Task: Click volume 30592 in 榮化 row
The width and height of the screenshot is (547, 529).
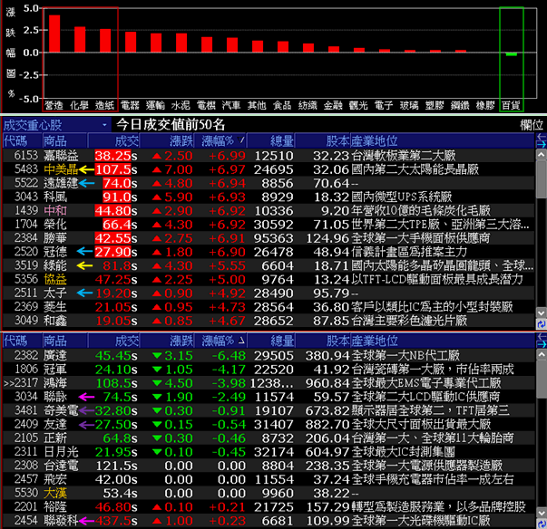Action: pos(274,225)
